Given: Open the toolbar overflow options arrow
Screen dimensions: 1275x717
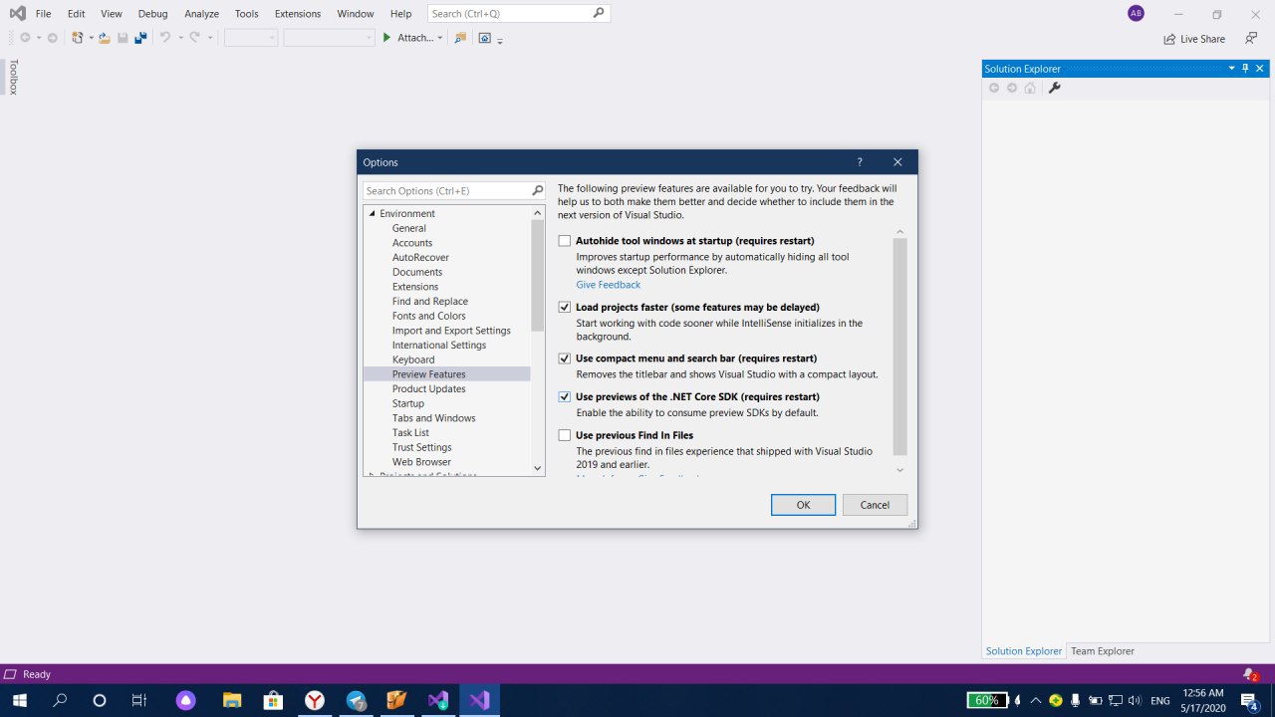Looking at the screenshot, I should (500, 40).
